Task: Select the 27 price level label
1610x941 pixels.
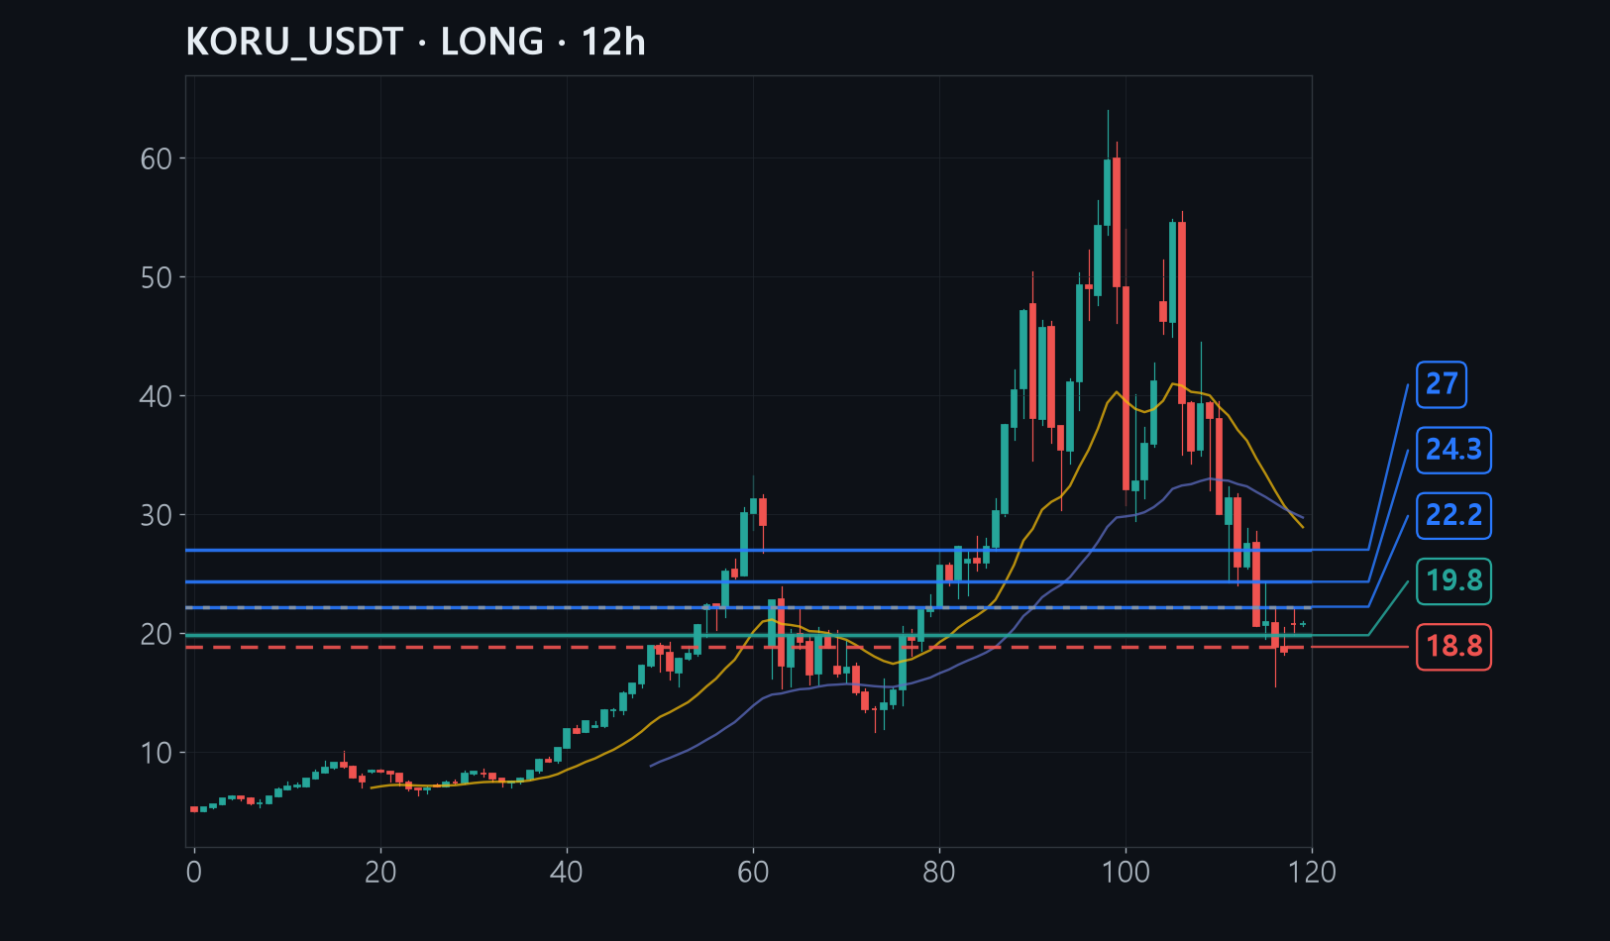Action: pyautogui.click(x=1442, y=384)
